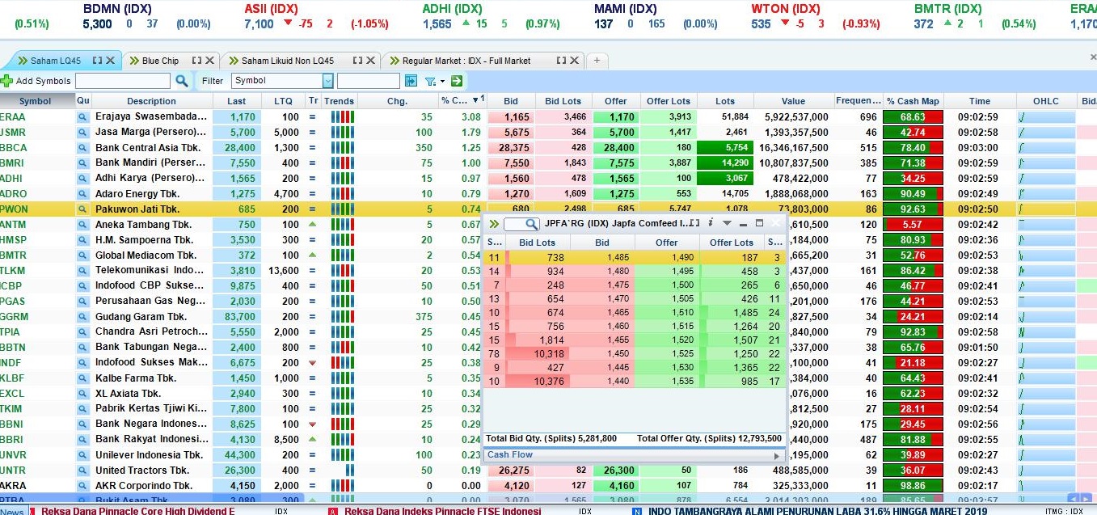Click the ASII (IDX) ticker at top
Viewport: 1097px width, 515px height.
point(271,9)
